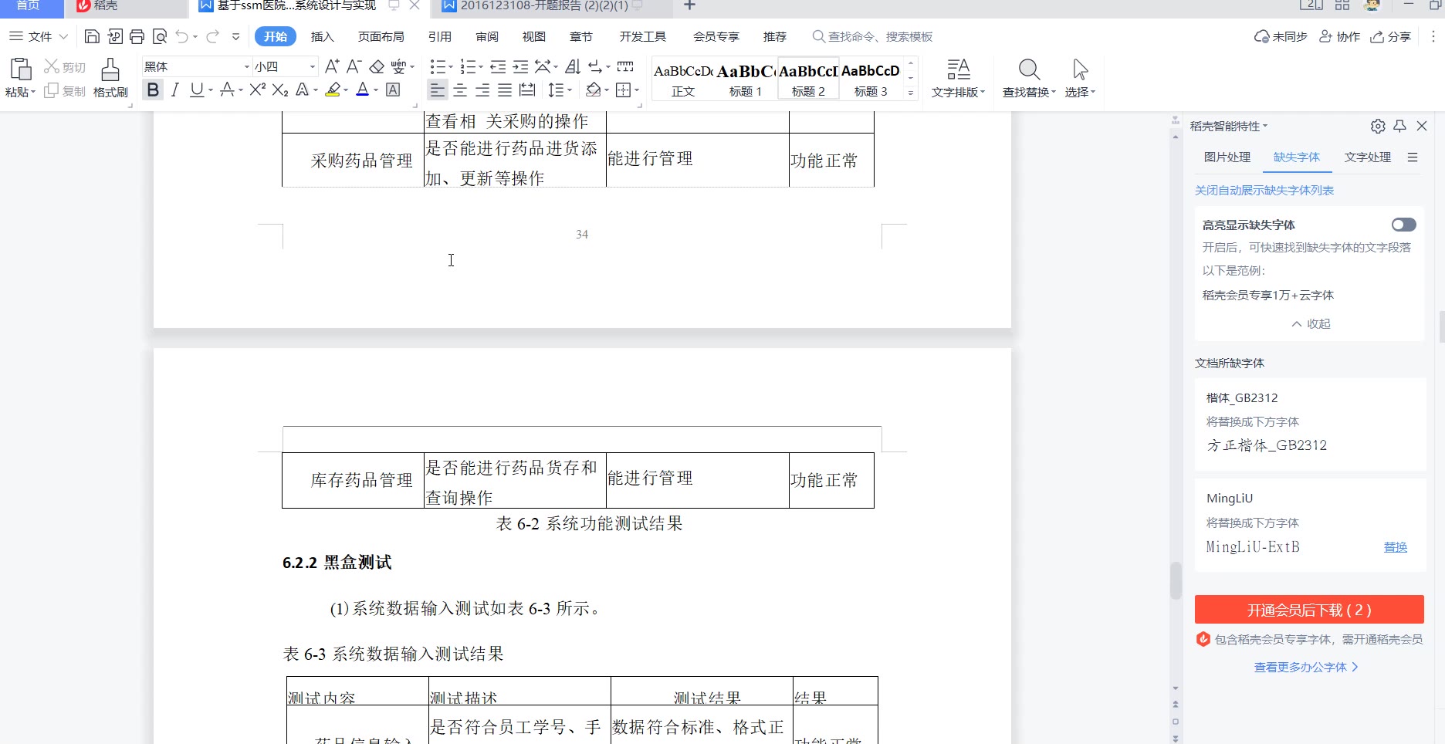The height and width of the screenshot is (744, 1445).
Task: Clear formatting with the eraser icon
Action: pyautogui.click(x=377, y=66)
